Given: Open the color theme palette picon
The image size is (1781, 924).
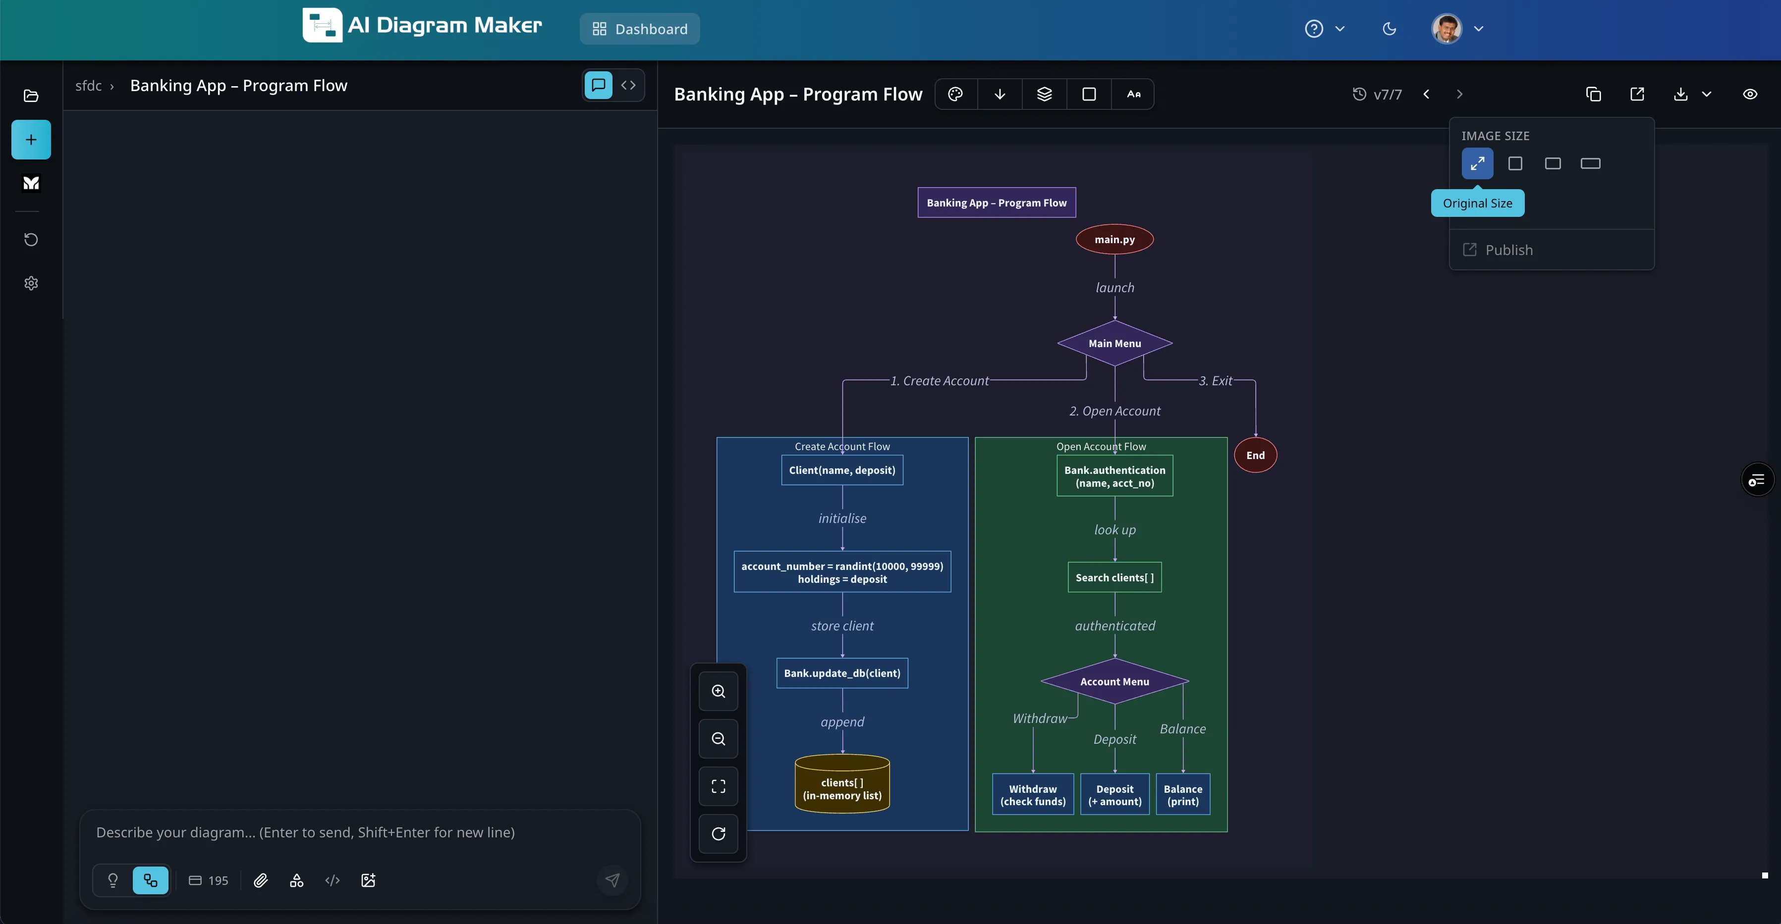Looking at the screenshot, I should (956, 93).
